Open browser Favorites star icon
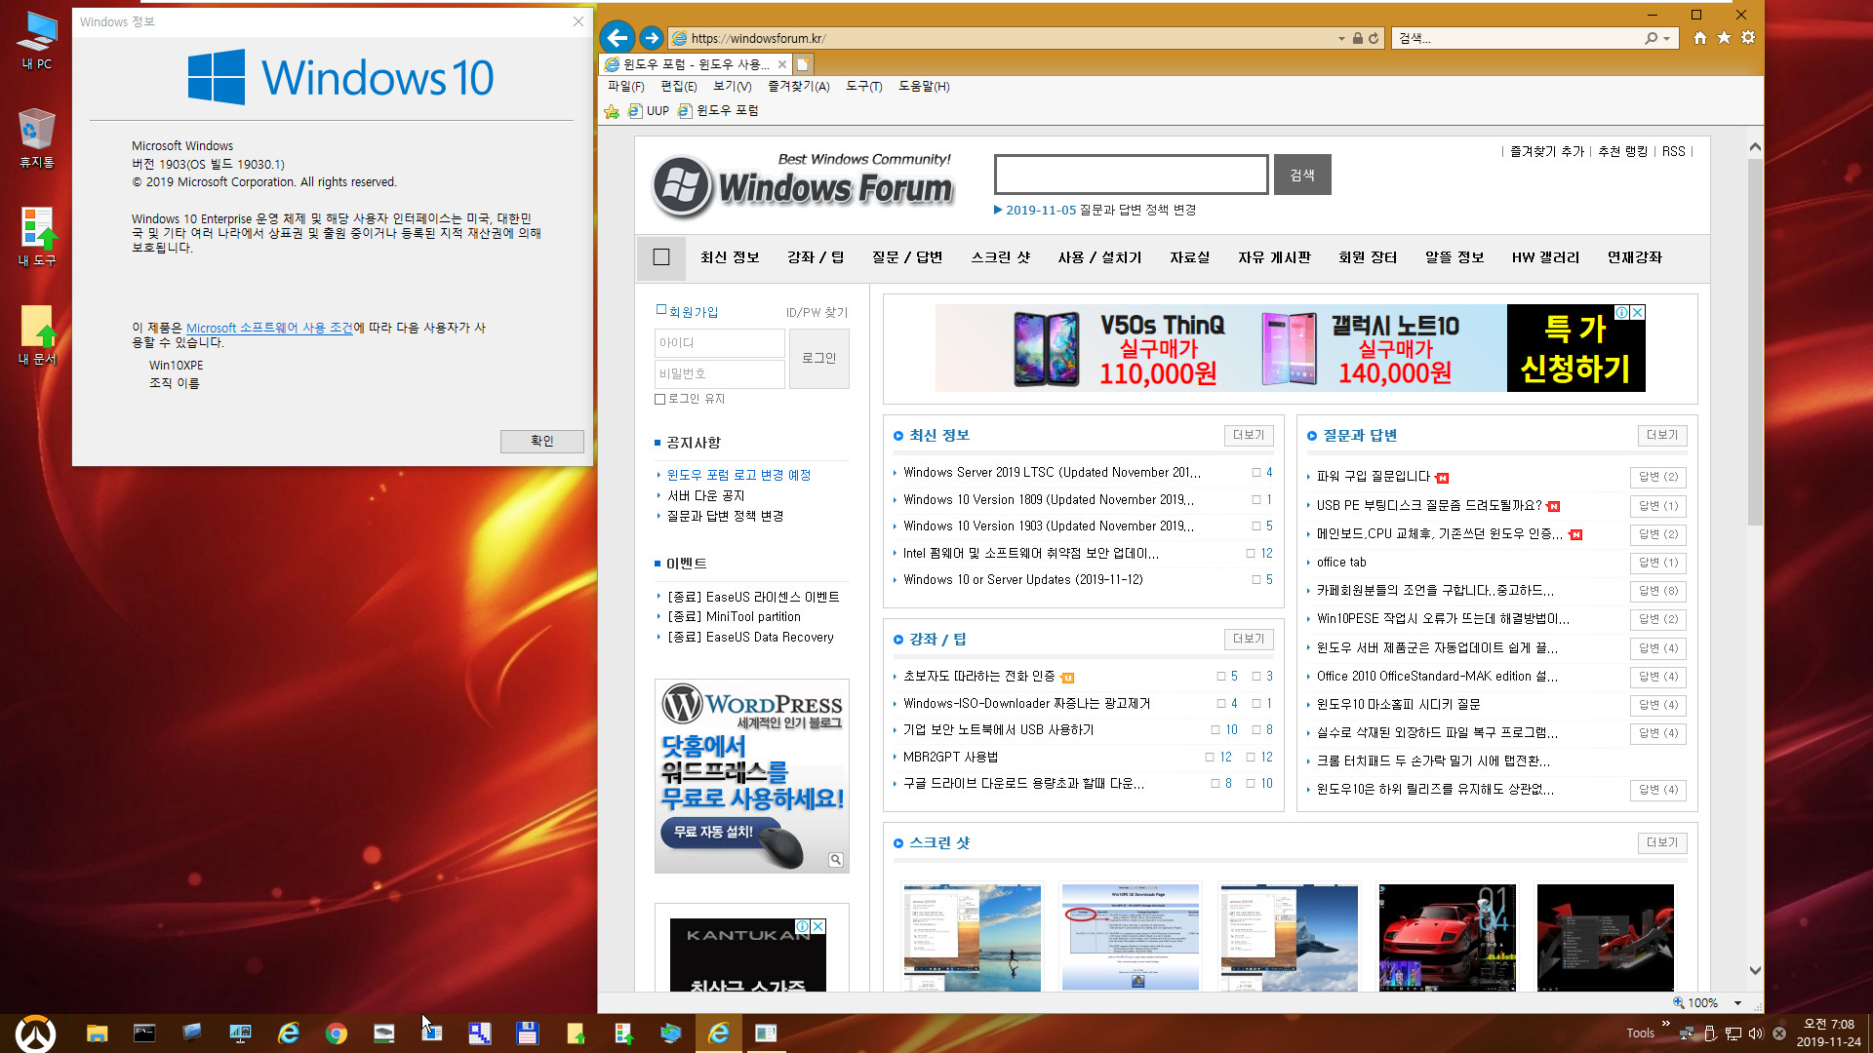The height and width of the screenshot is (1053, 1873). coord(1724,38)
